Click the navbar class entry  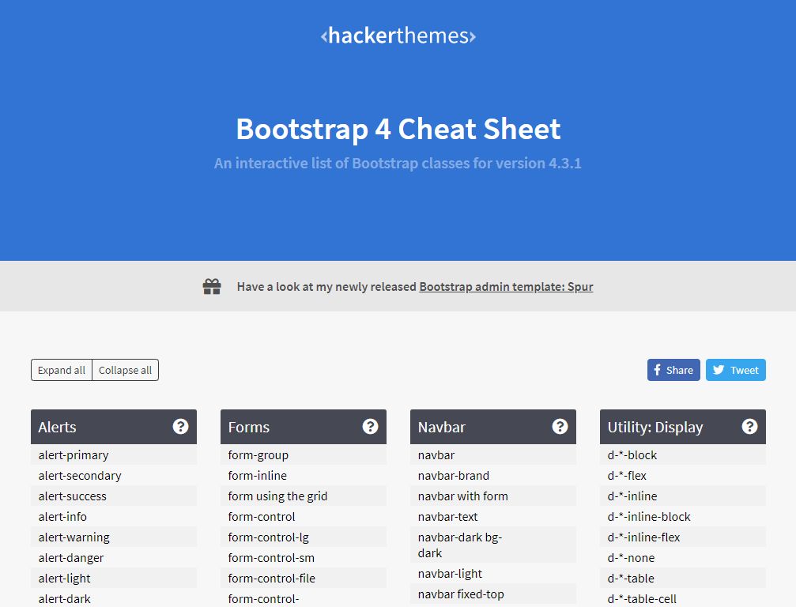pos(493,454)
